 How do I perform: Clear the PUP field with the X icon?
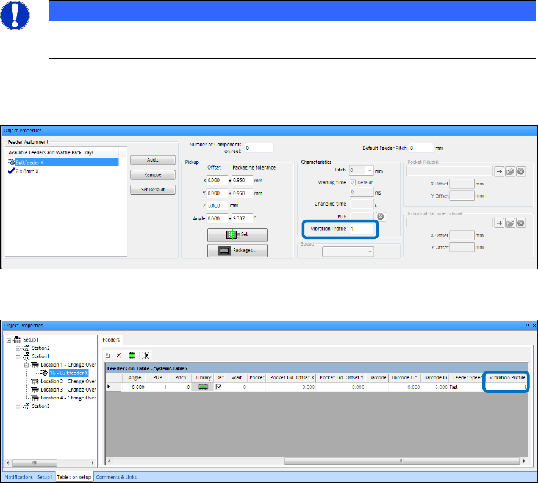(381, 216)
